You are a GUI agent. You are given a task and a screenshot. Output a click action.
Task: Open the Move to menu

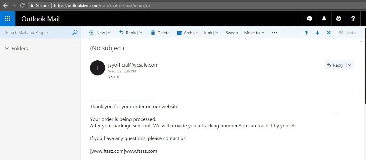255,33
